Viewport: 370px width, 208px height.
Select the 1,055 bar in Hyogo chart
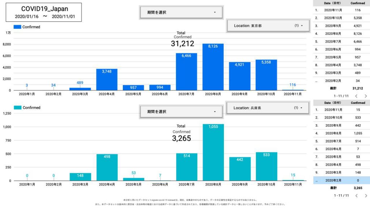pos(213,152)
